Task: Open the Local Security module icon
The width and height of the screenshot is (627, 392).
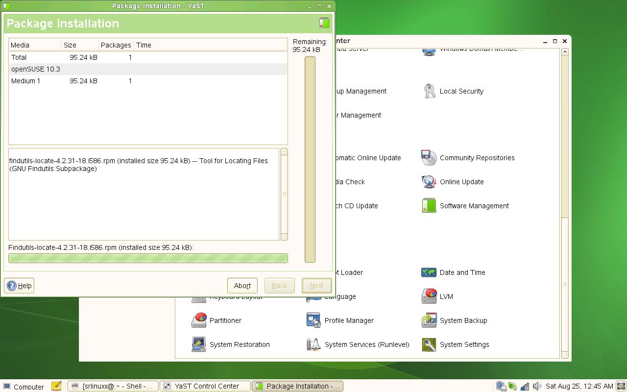Action: tap(429, 91)
